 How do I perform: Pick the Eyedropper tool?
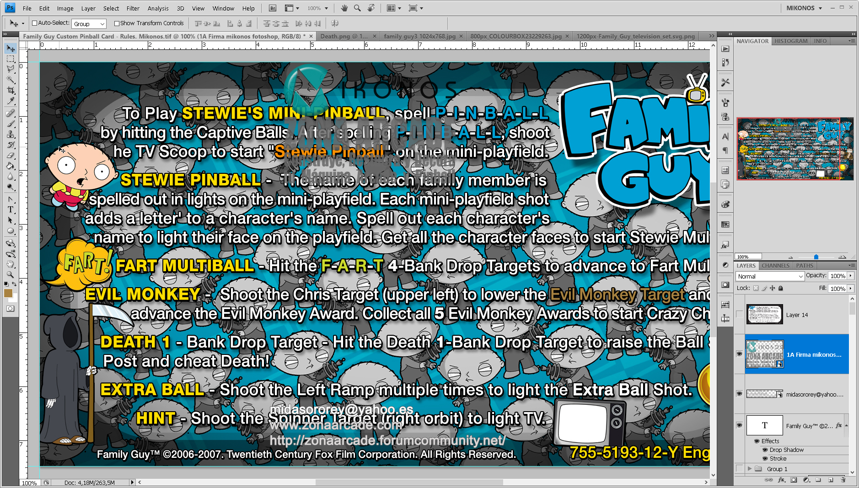[x=11, y=101]
